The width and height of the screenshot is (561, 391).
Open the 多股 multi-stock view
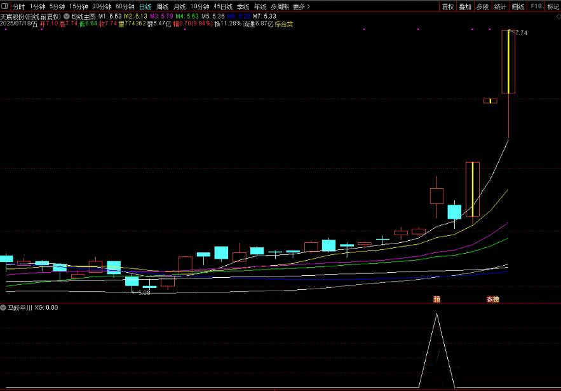pos(483,7)
